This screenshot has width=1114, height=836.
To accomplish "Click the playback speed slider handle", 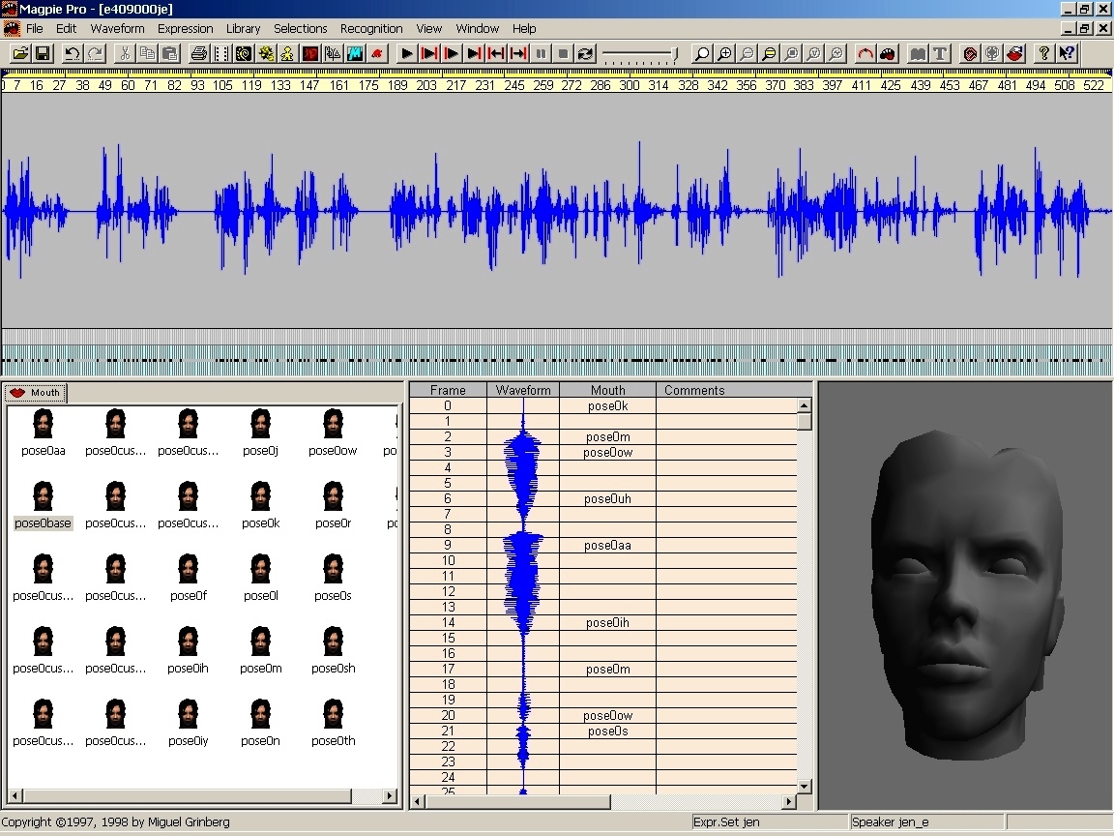I will [x=674, y=54].
